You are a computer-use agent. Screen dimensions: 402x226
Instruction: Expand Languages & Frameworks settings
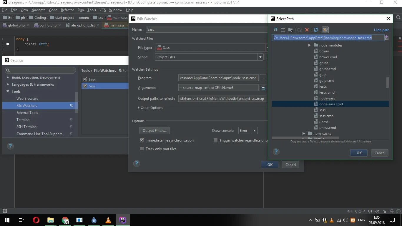coord(8,84)
